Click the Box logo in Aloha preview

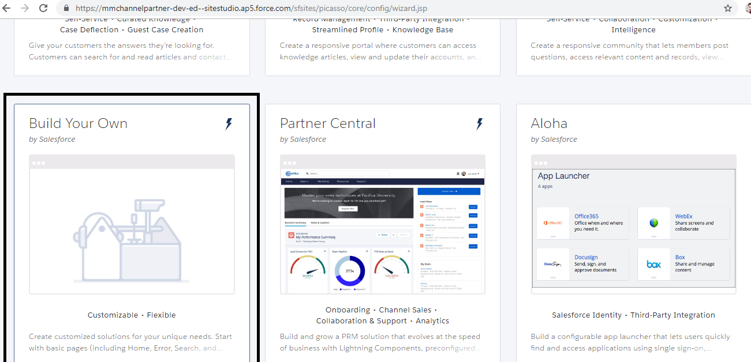653,264
